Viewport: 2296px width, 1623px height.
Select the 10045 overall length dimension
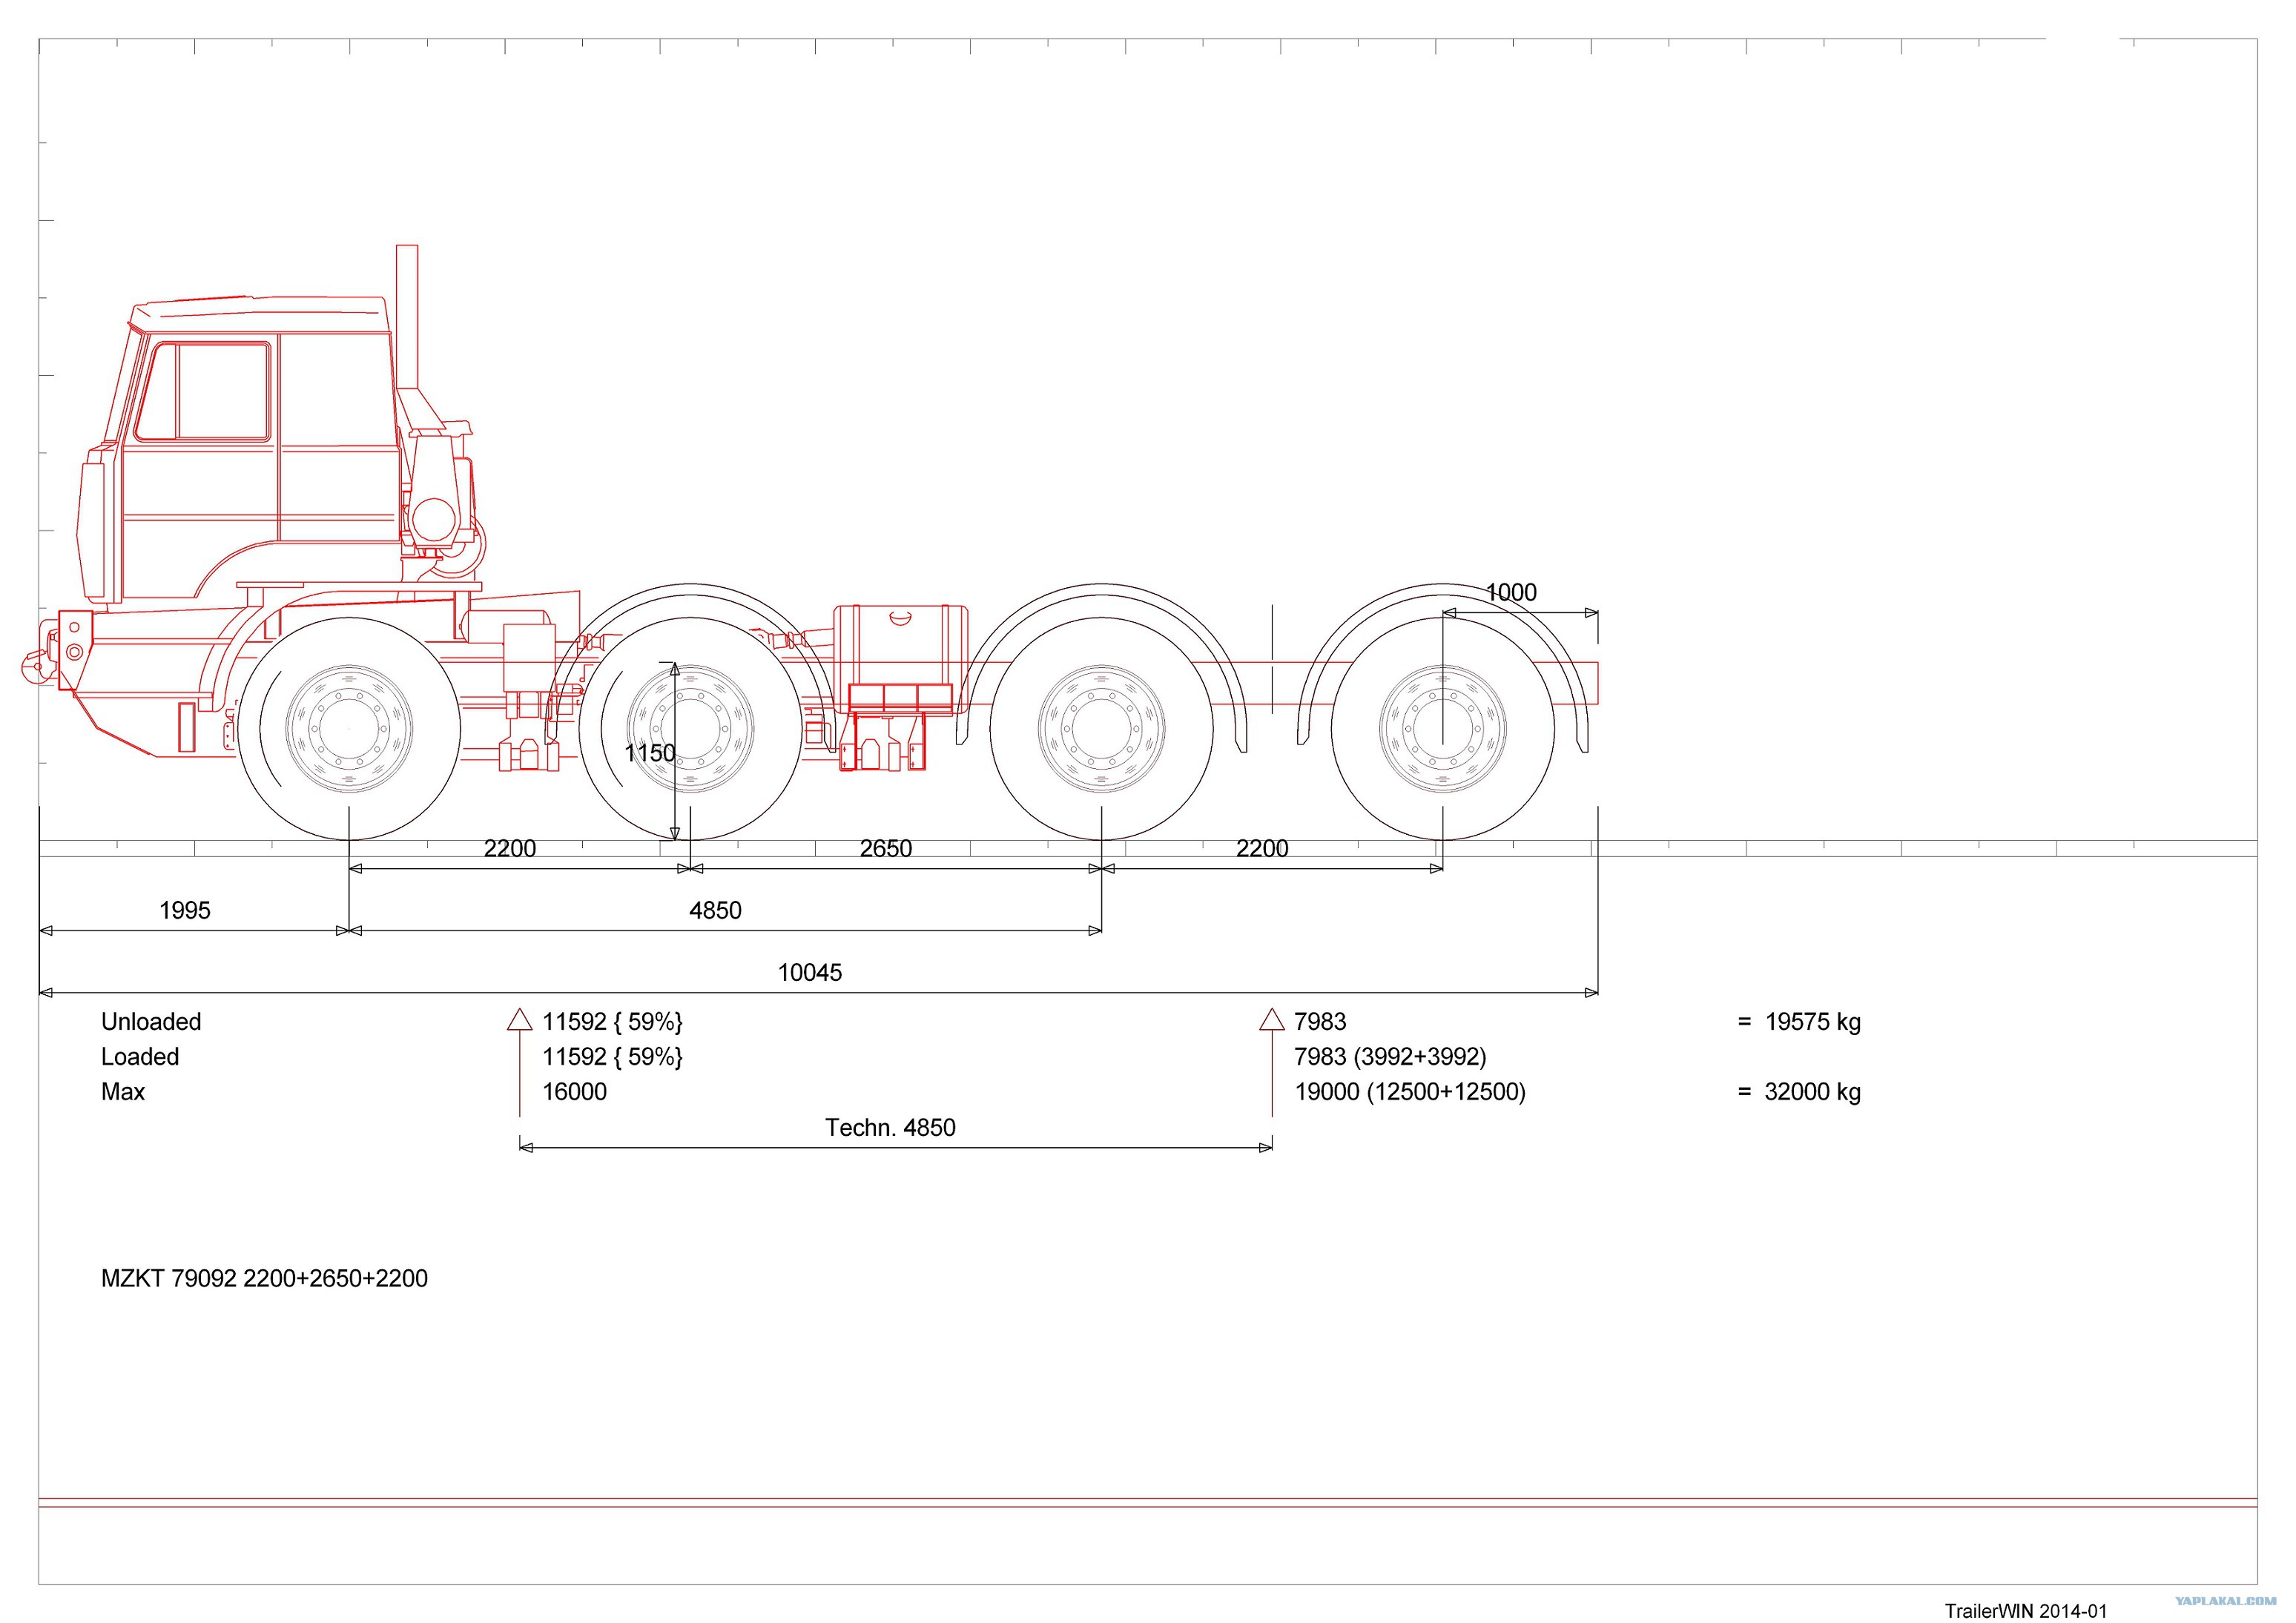click(810, 972)
